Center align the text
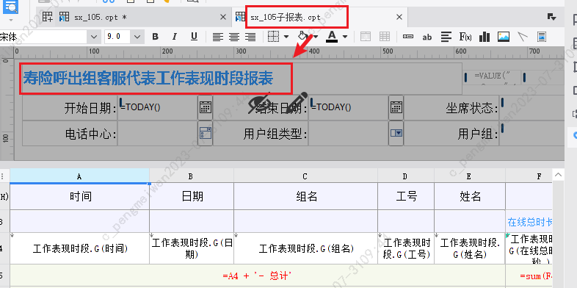This screenshot has height=288, width=577. (x=234, y=37)
